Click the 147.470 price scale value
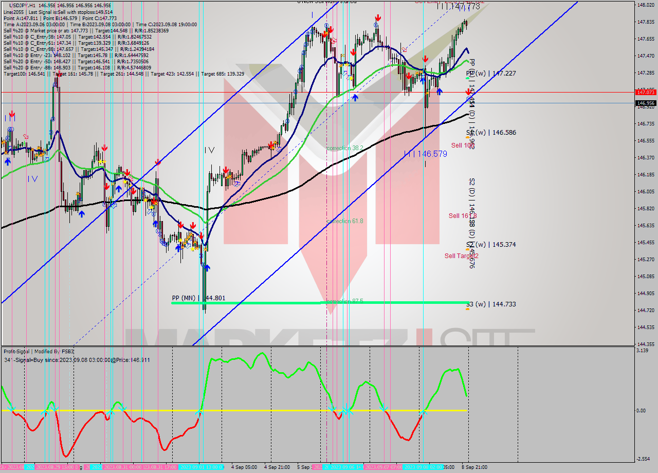658x473 pixels. pyautogui.click(x=646, y=56)
